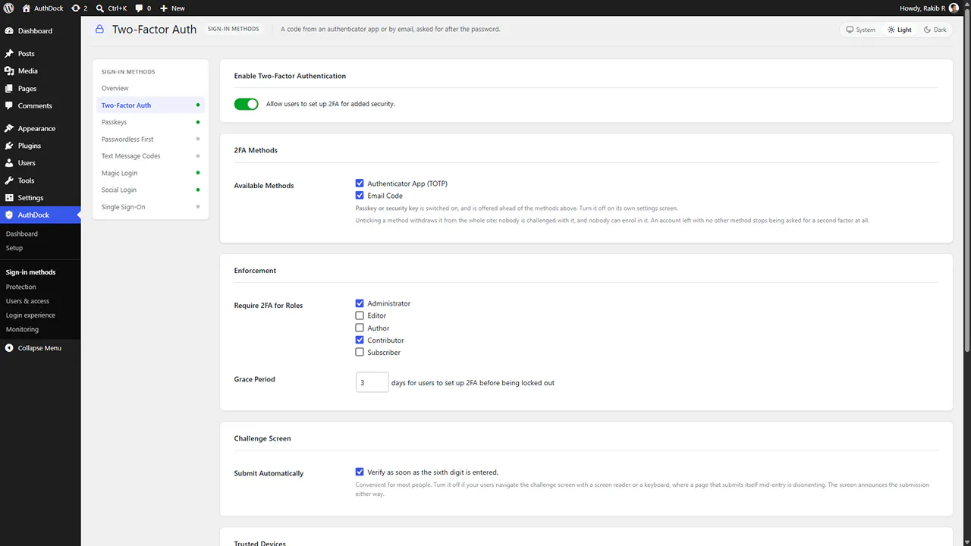The width and height of the screenshot is (971, 546).
Task: Open the Text Message Codes section
Action: (x=150, y=156)
